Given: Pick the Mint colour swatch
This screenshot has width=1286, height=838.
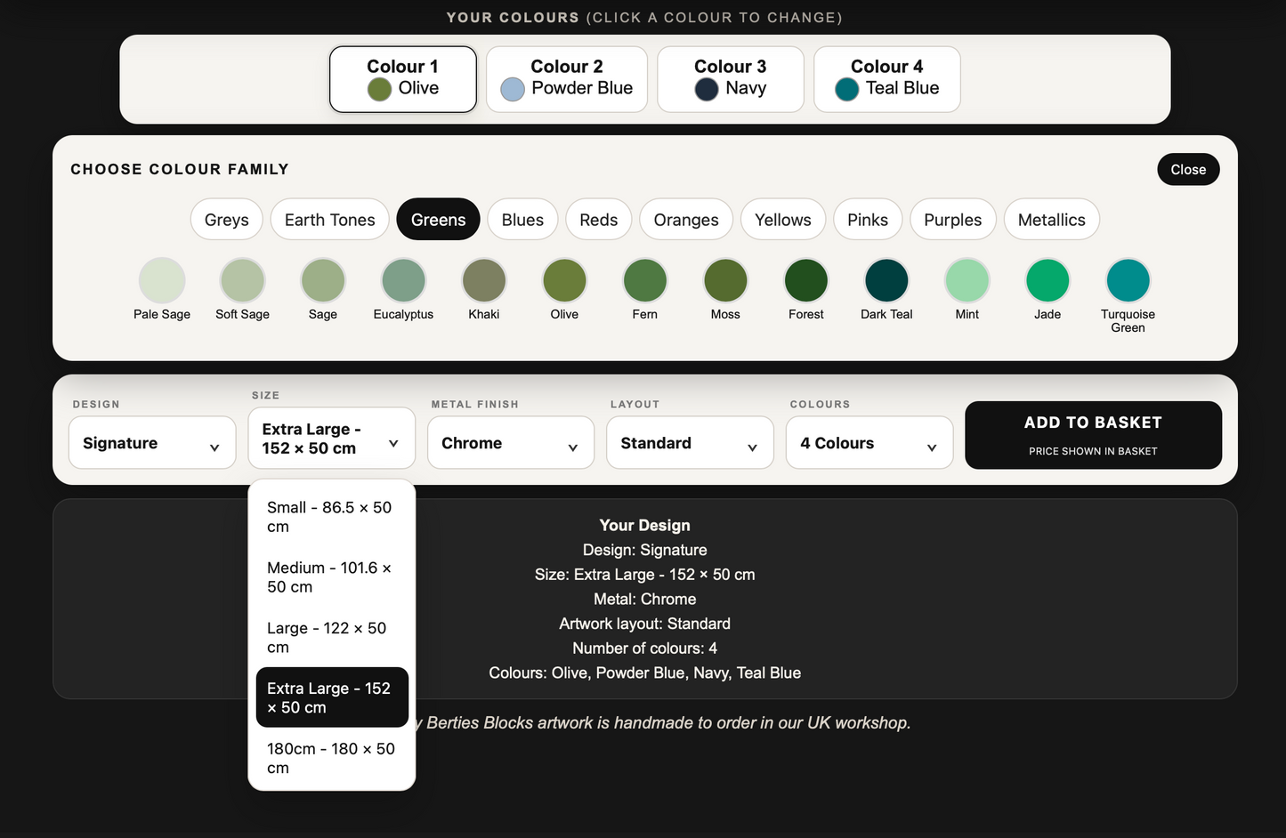Looking at the screenshot, I should click(x=967, y=280).
